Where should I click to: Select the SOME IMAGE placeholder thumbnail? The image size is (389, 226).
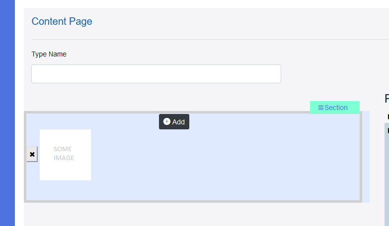[65, 155]
